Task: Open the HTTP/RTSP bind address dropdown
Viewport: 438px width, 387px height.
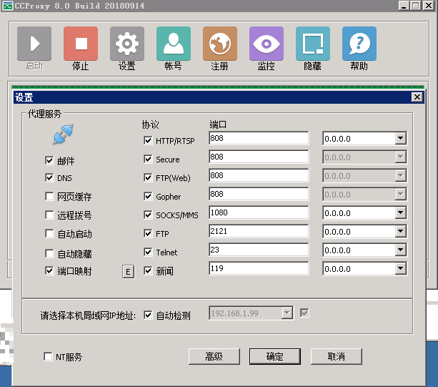Action: pyautogui.click(x=401, y=138)
